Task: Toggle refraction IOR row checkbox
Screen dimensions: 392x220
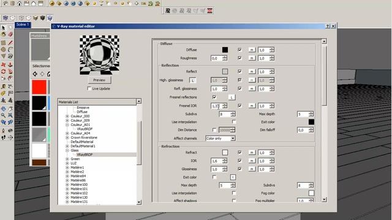Action: tap(239, 161)
